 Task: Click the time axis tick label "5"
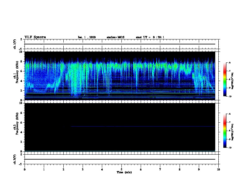click(x=121, y=170)
